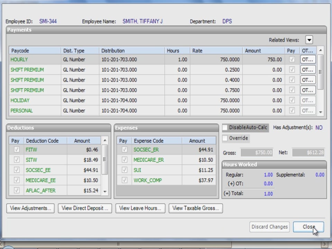Screen dimensions: 332x249
Task: Enable the DisableAuto-Calc checkbox
Action: click(x=225, y=128)
